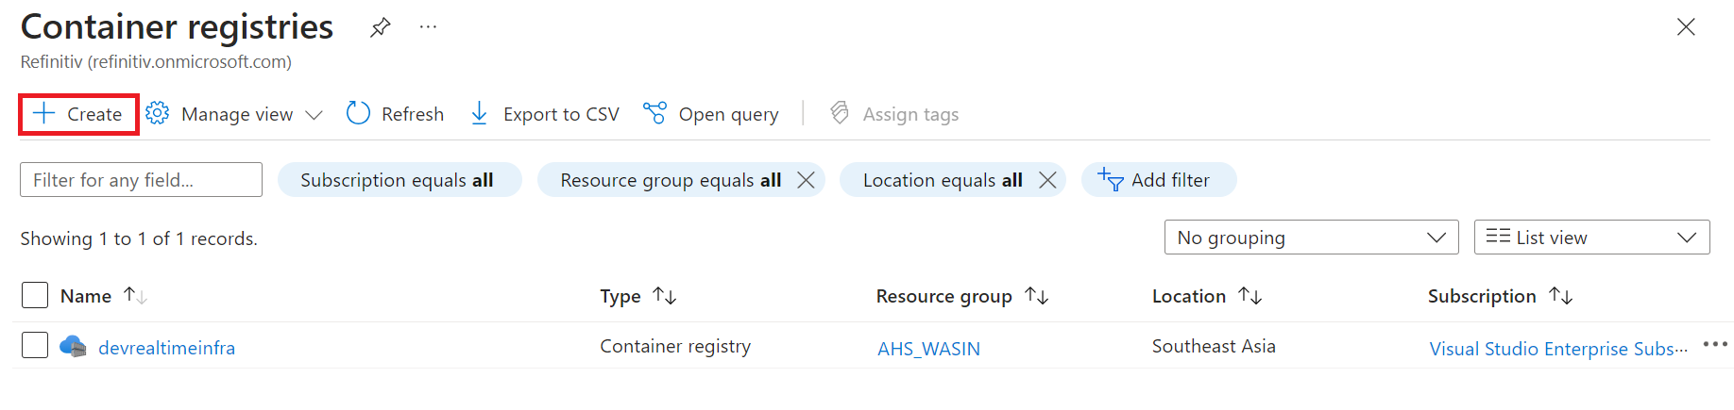
Task: Open the ellipsis menu beside the title
Action: [x=428, y=27]
